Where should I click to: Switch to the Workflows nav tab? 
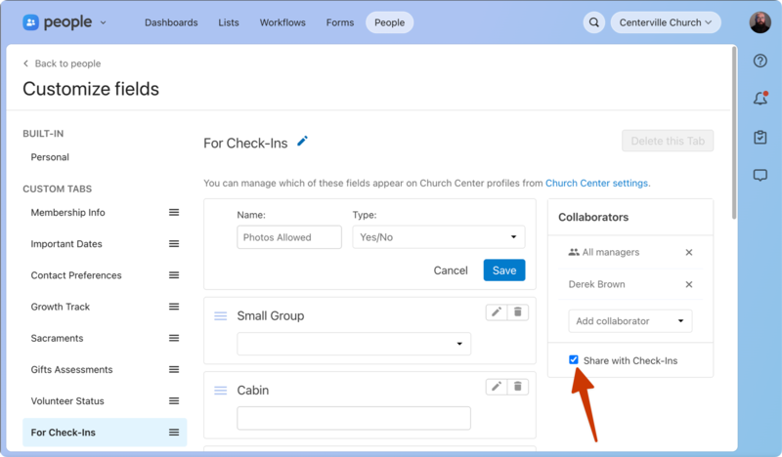(282, 22)
